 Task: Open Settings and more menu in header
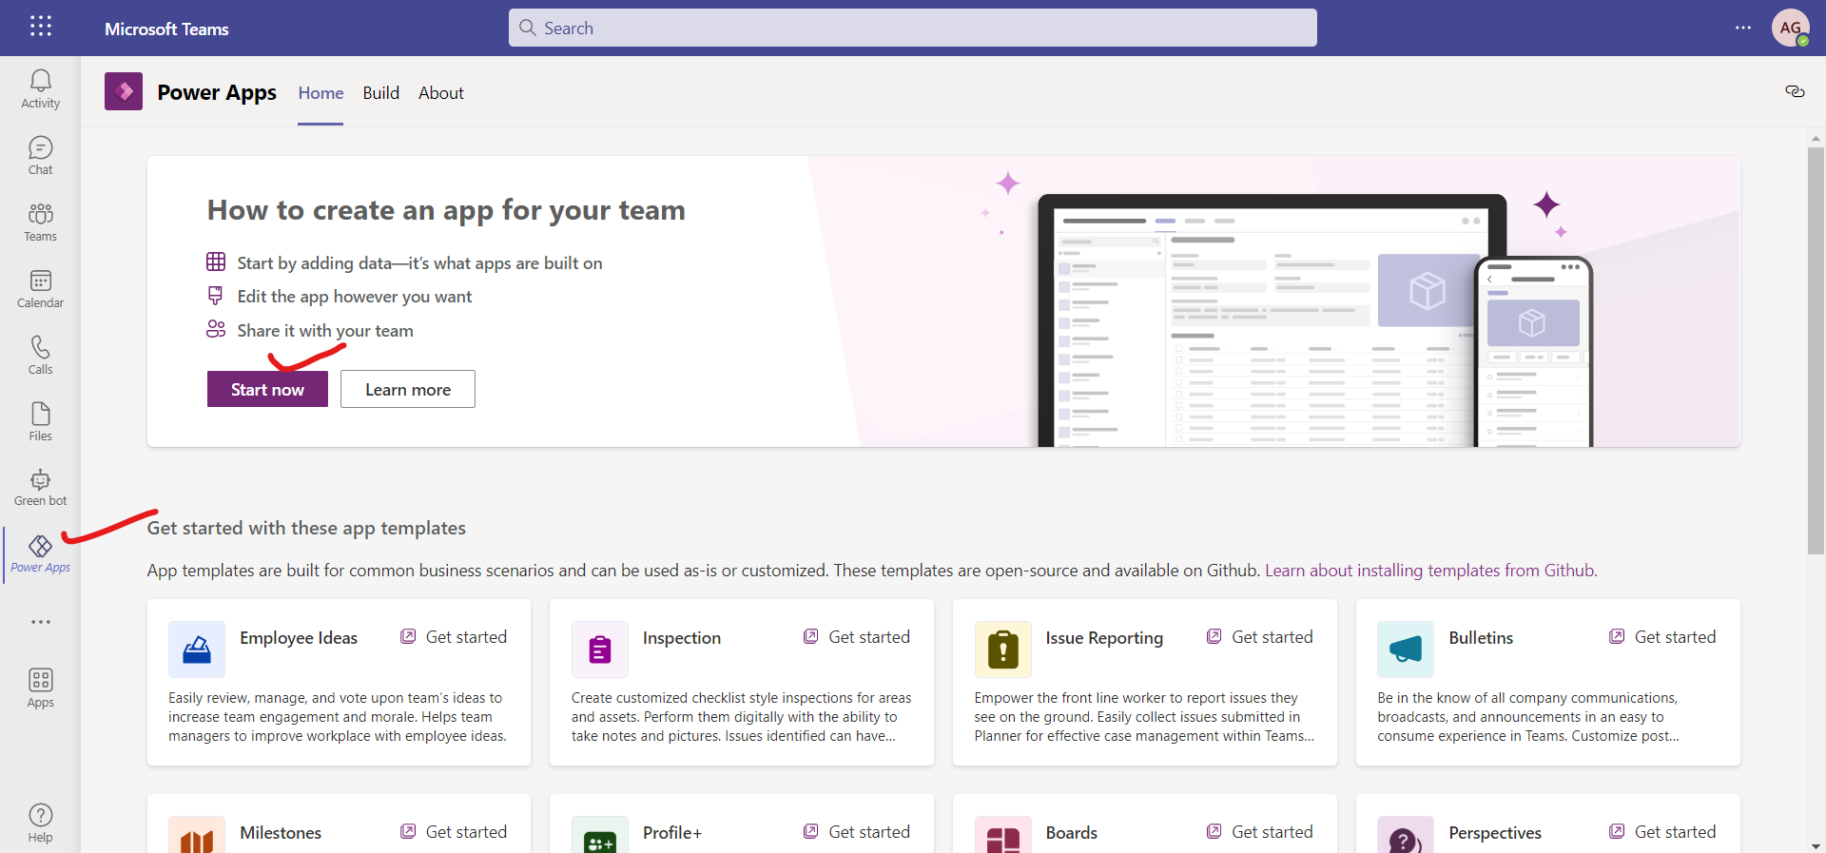tap(1742, 28)
